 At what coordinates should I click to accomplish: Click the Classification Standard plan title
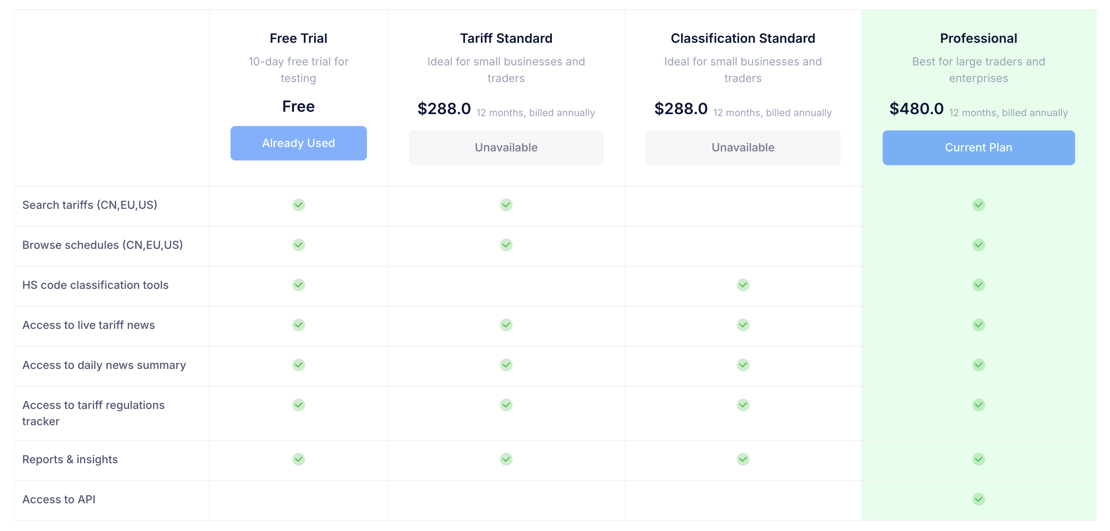pos(742,38)
